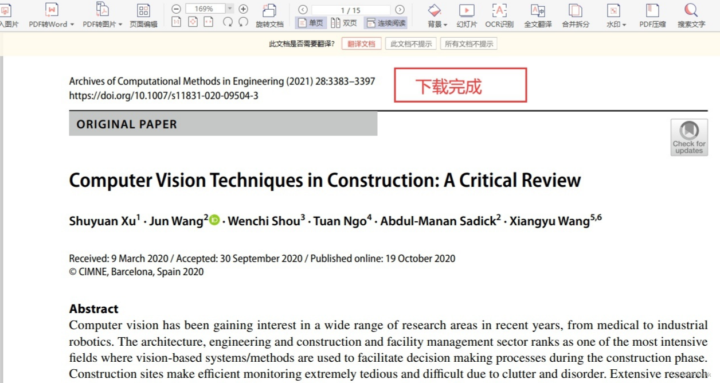The height and width of the screenshot is (383, 720).
Task: Zoom out with the minus button
Action: [176, 9]
